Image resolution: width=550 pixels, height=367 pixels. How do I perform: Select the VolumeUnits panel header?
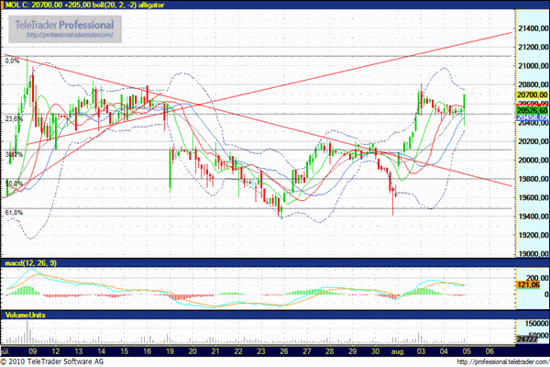[x=26, y=314]
